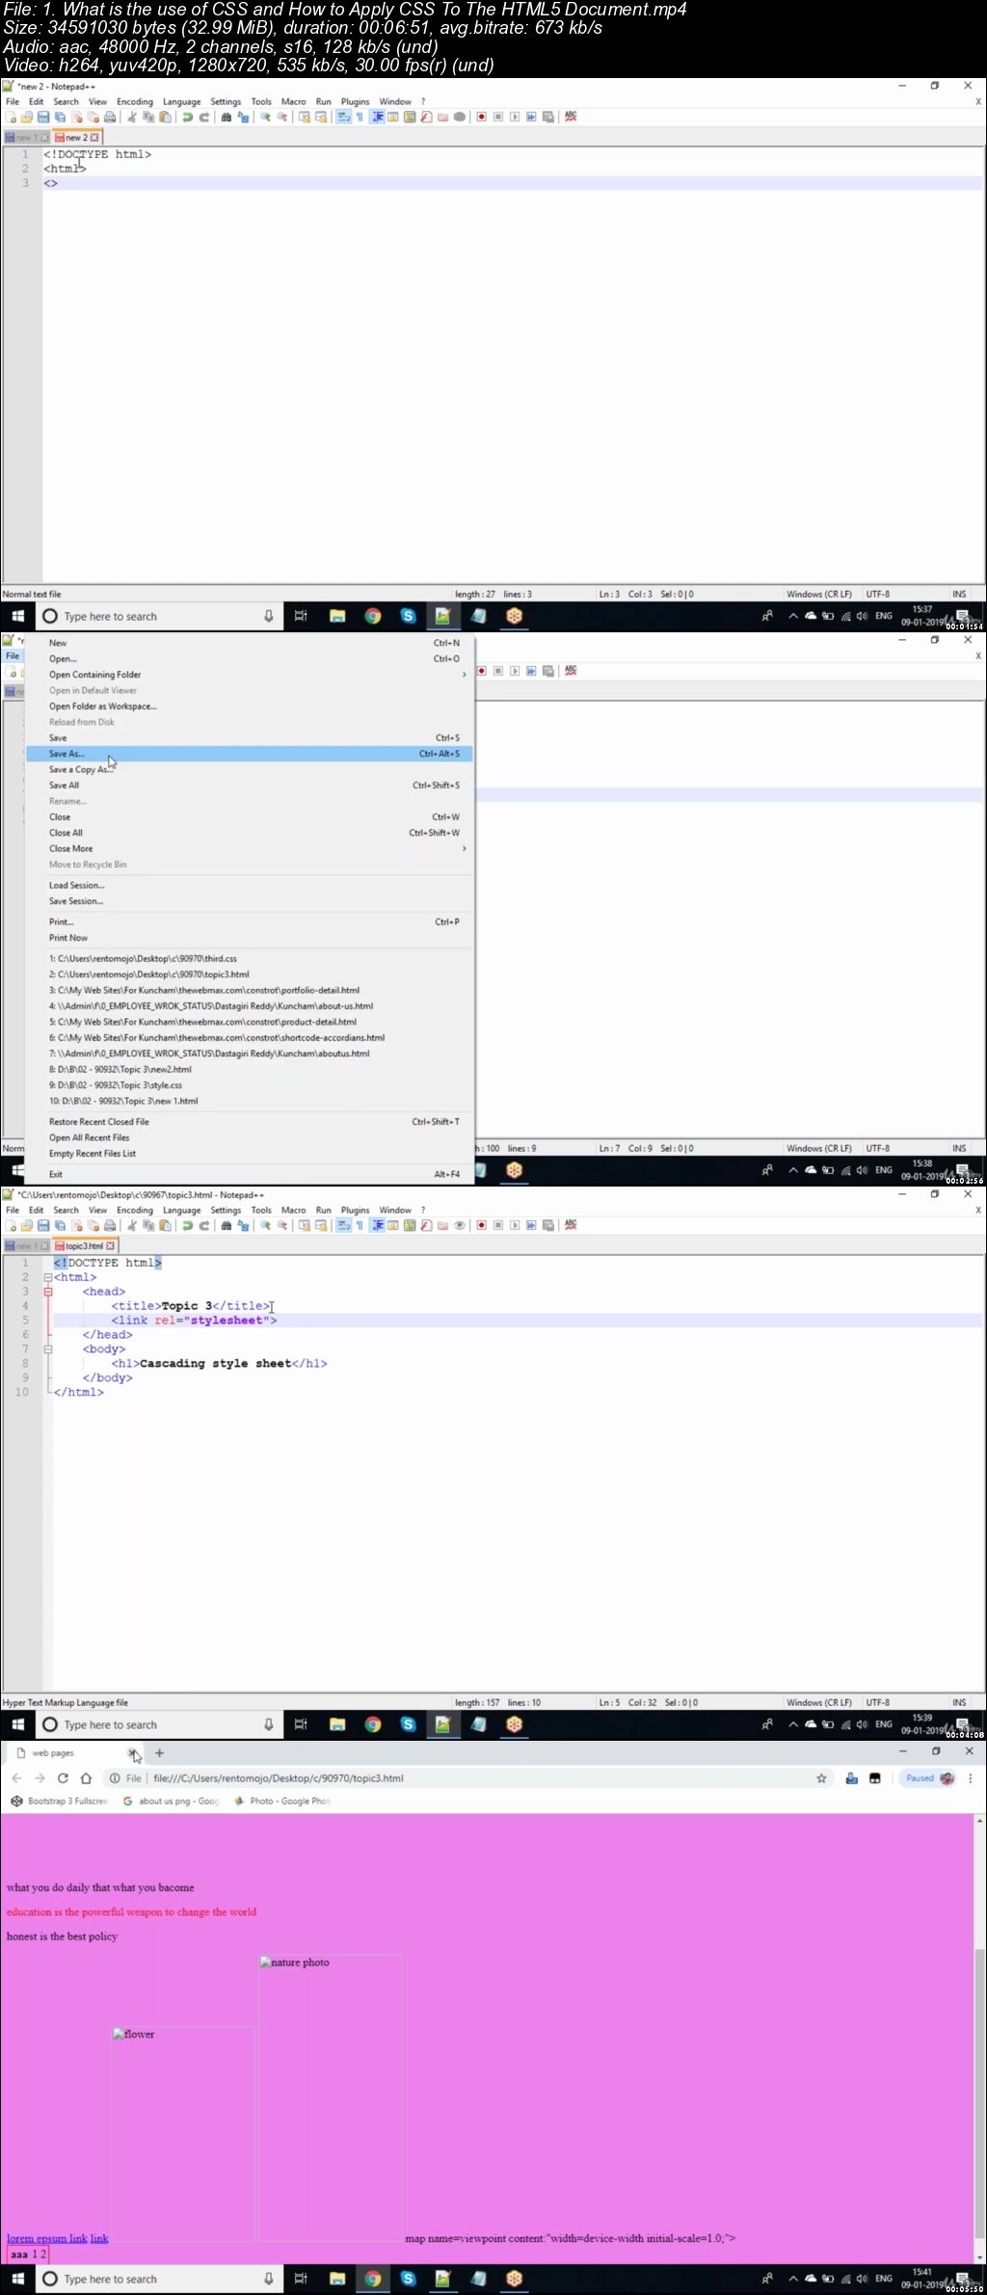Open a new Chrome tab with the plus icon

point(160,1752)
